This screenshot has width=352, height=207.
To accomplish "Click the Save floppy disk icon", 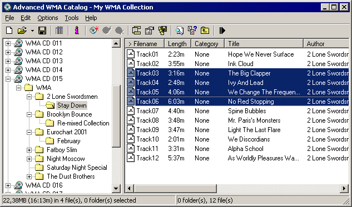I will pos(42,31).
